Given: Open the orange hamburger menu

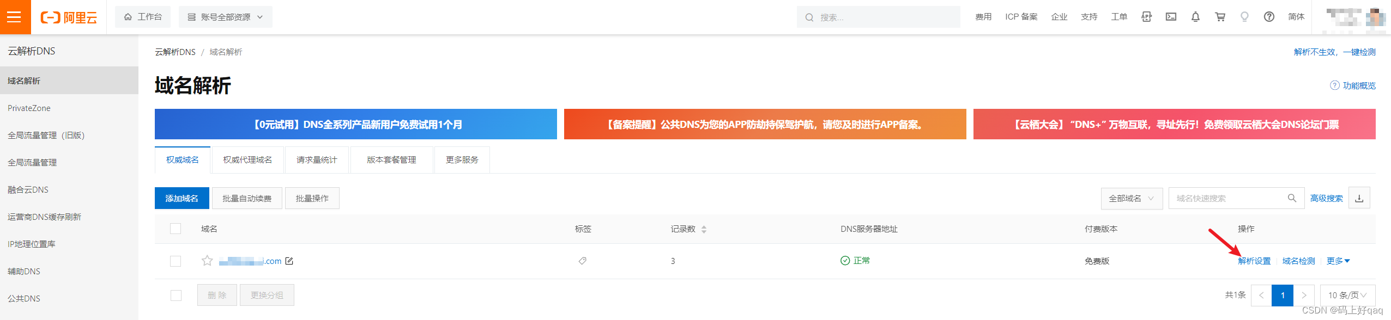Looking at the screenshot, I should click(15, 17).
